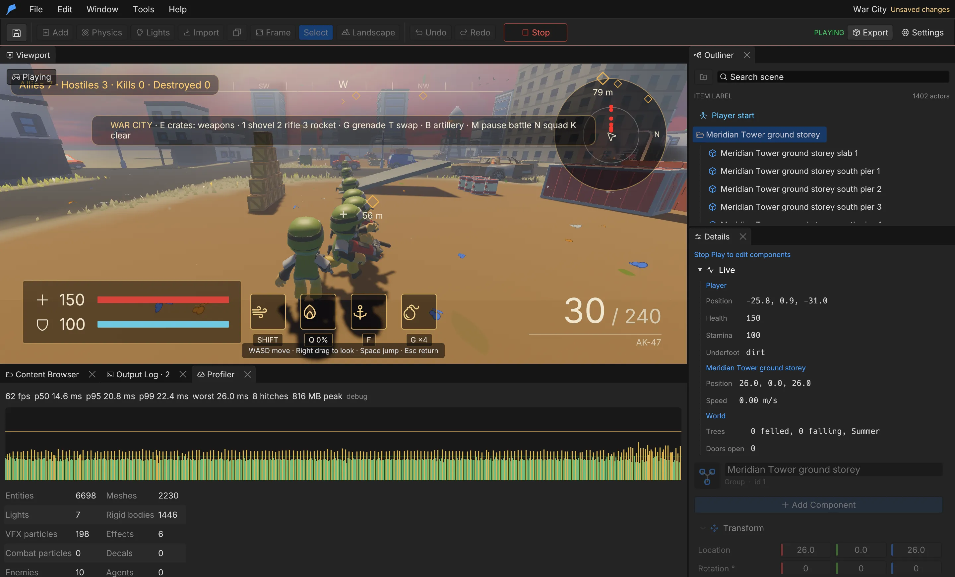Image resolution: width=955 pixels, height=577 pixels.
Task: Click the new folder icon in the Outliner
Action: [703, 77]
